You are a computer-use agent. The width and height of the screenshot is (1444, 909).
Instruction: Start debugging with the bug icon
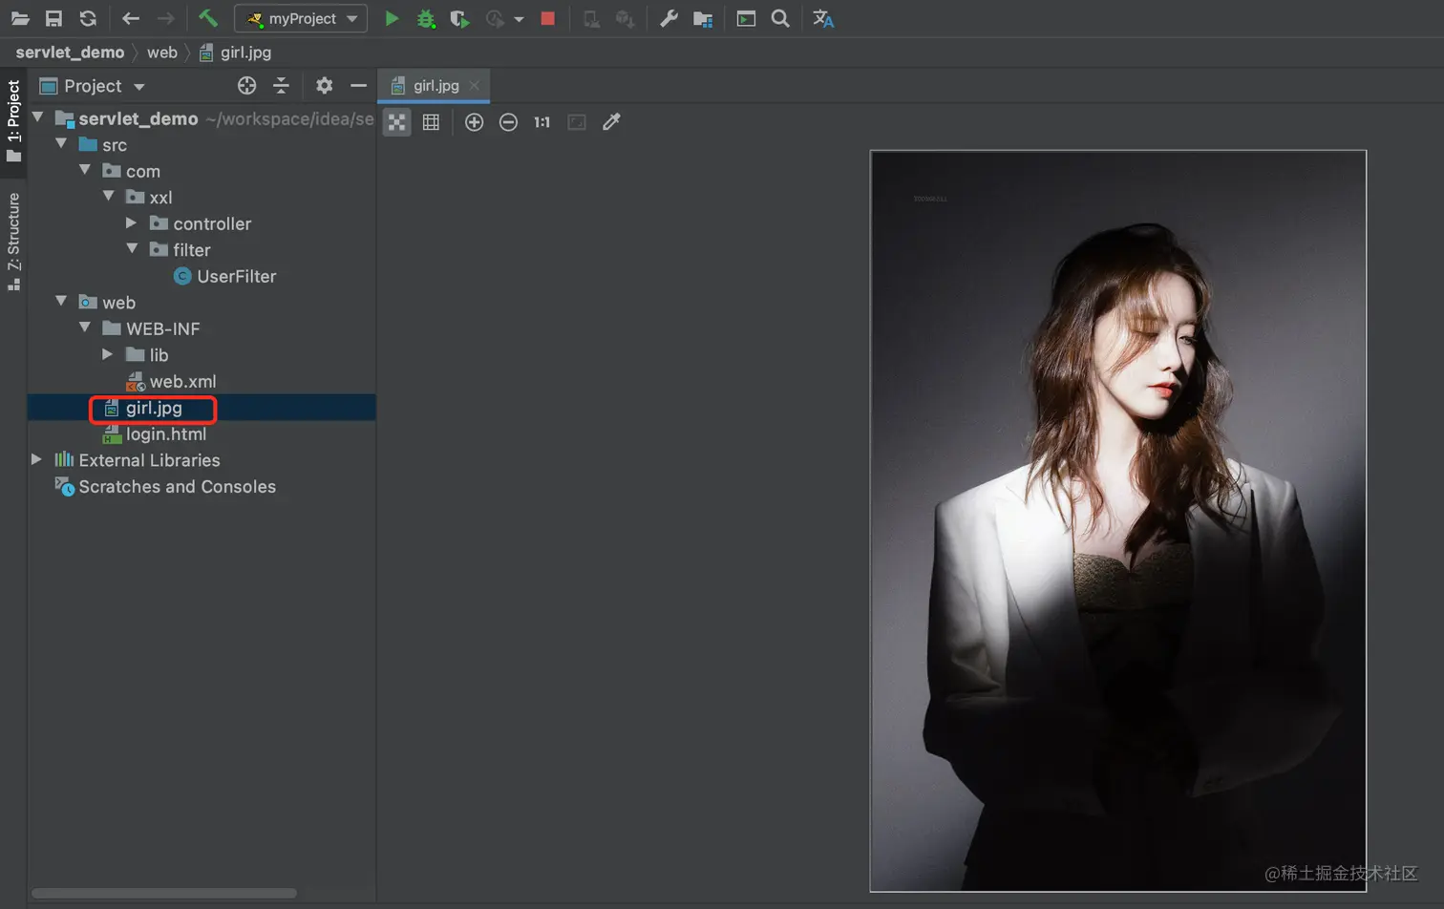[x=426, y=19]
